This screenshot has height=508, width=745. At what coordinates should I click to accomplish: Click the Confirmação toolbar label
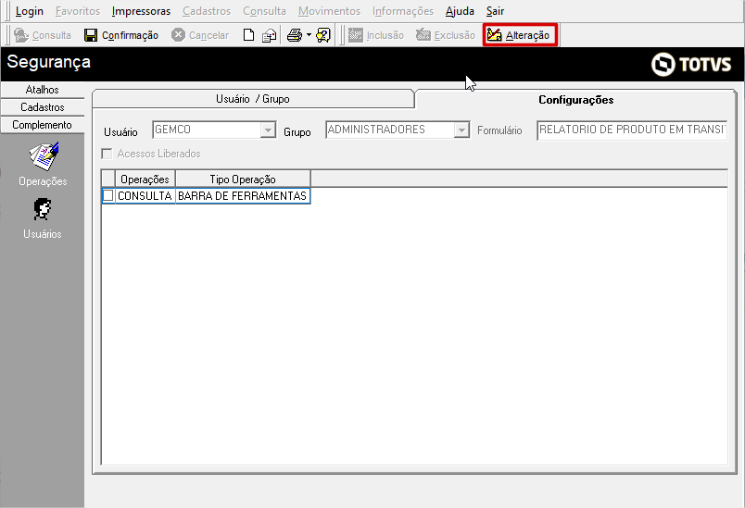pos(130,35)
